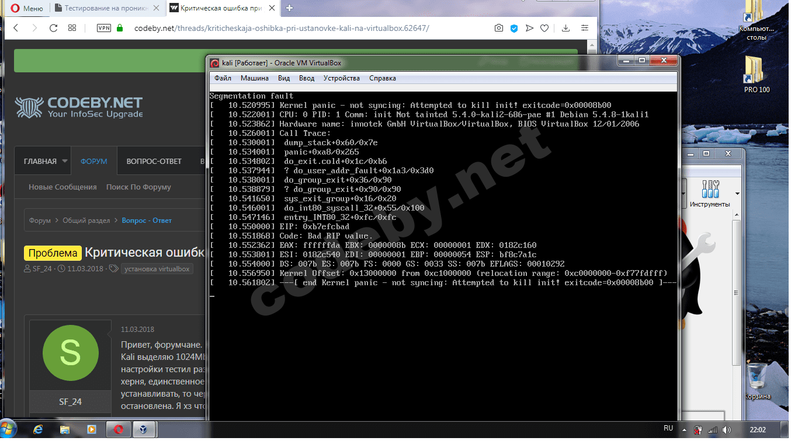Click the 11.03.2018 post date above post

point(137,330)
